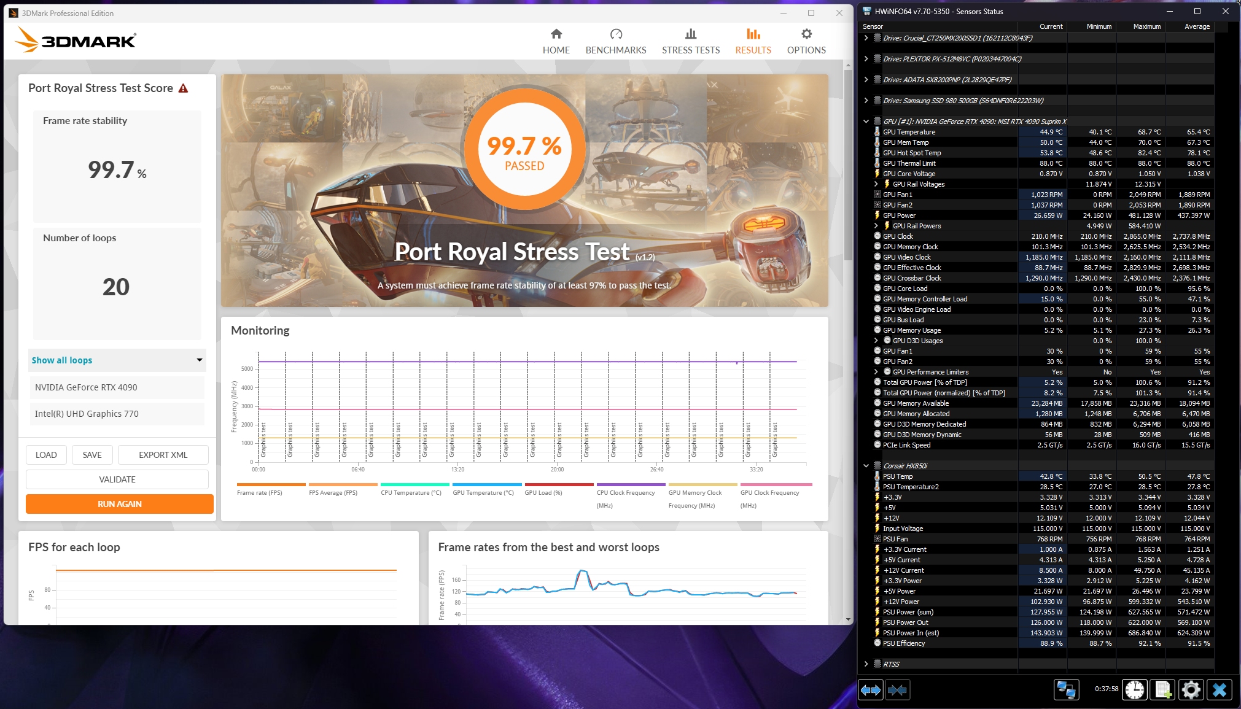The image size is (1241, 709).
Task: Open the Show all loops dropdown
Action: point(117,360)
